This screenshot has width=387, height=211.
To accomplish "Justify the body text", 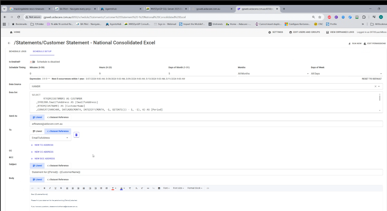I will click(x=84, y=188).
